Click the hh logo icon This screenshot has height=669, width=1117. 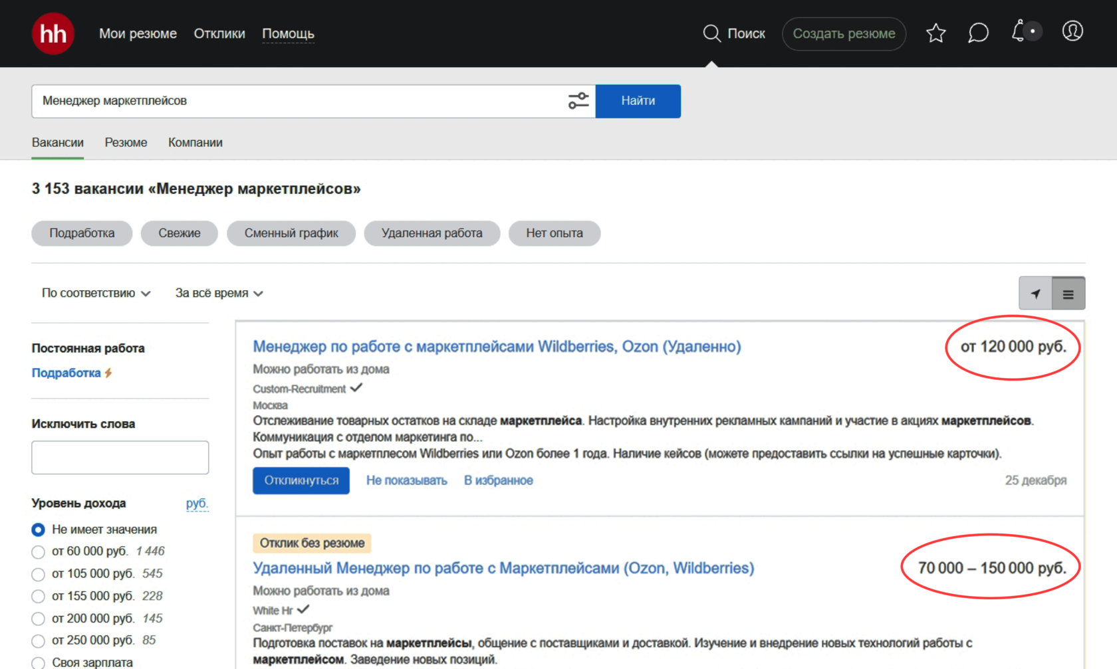53,33
